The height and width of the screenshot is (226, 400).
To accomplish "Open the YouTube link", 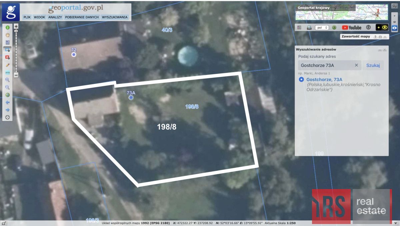I will point(352,28).
